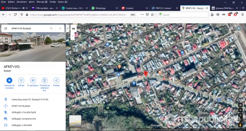Select the Salon Cristal marker
Screen dimensions: 246x131
pyautogui.click(x=120, y=67)
